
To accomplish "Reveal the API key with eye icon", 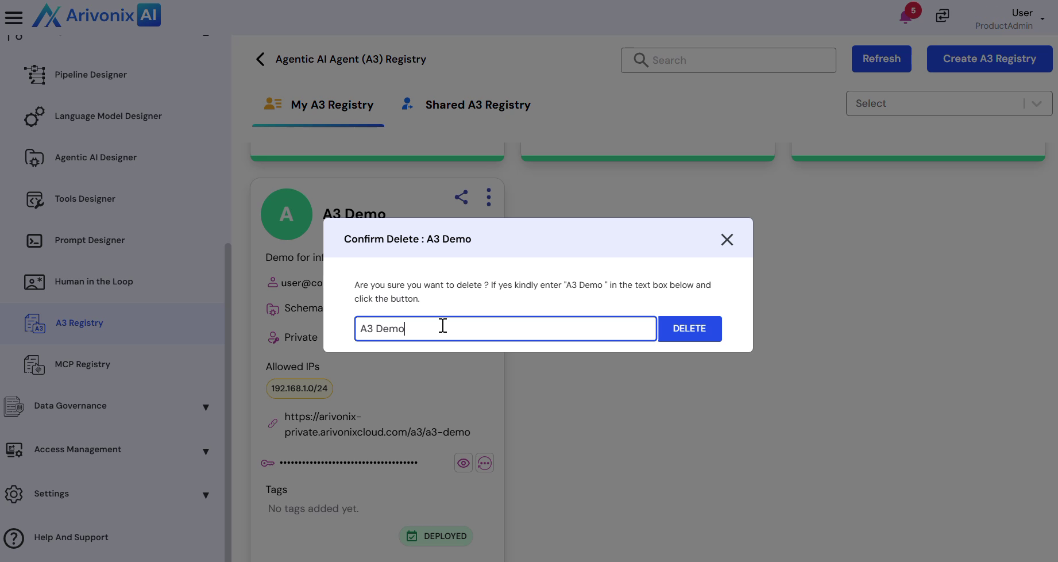I will (463, 463).
